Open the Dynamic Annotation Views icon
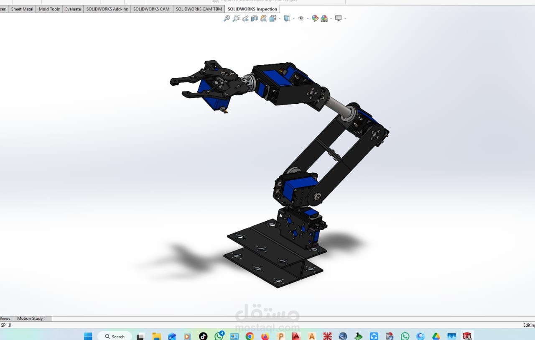The height and width of the screenshot is (340, 535). point(263,18)
